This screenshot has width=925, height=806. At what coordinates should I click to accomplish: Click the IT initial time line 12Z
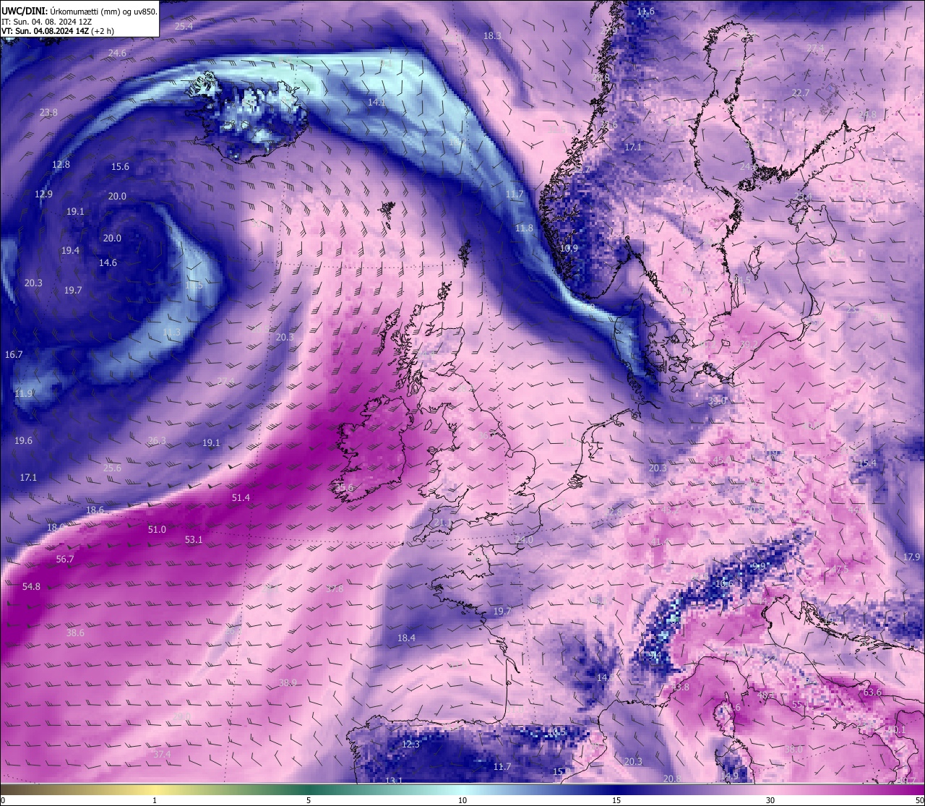pos(46,22)
